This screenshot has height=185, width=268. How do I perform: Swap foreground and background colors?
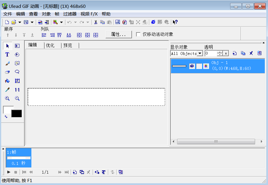coord(6,117)
